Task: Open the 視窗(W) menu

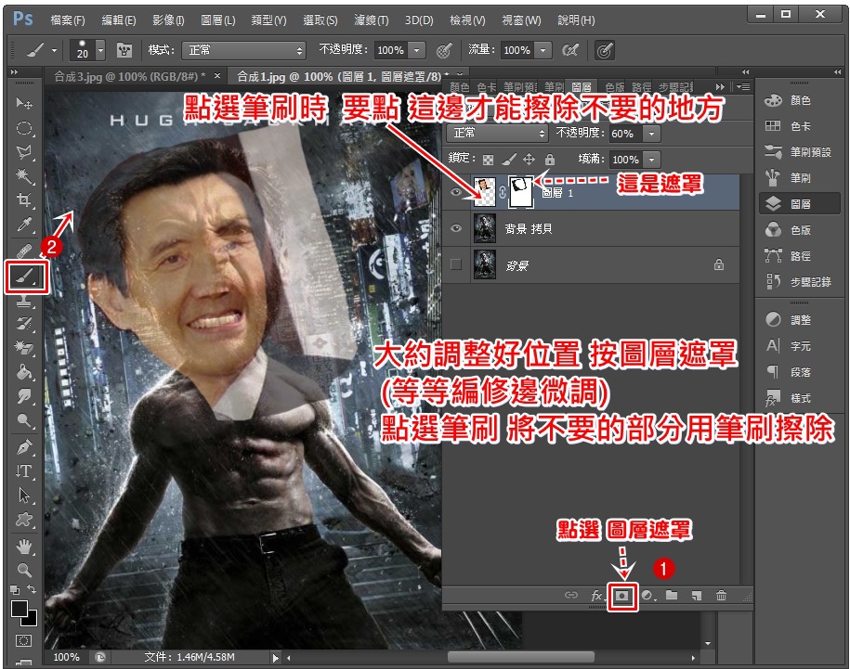Action: [521, 20]
